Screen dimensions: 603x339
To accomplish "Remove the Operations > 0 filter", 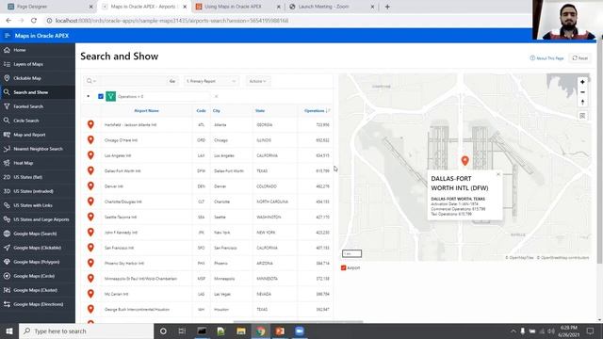I will coord(216,96).
